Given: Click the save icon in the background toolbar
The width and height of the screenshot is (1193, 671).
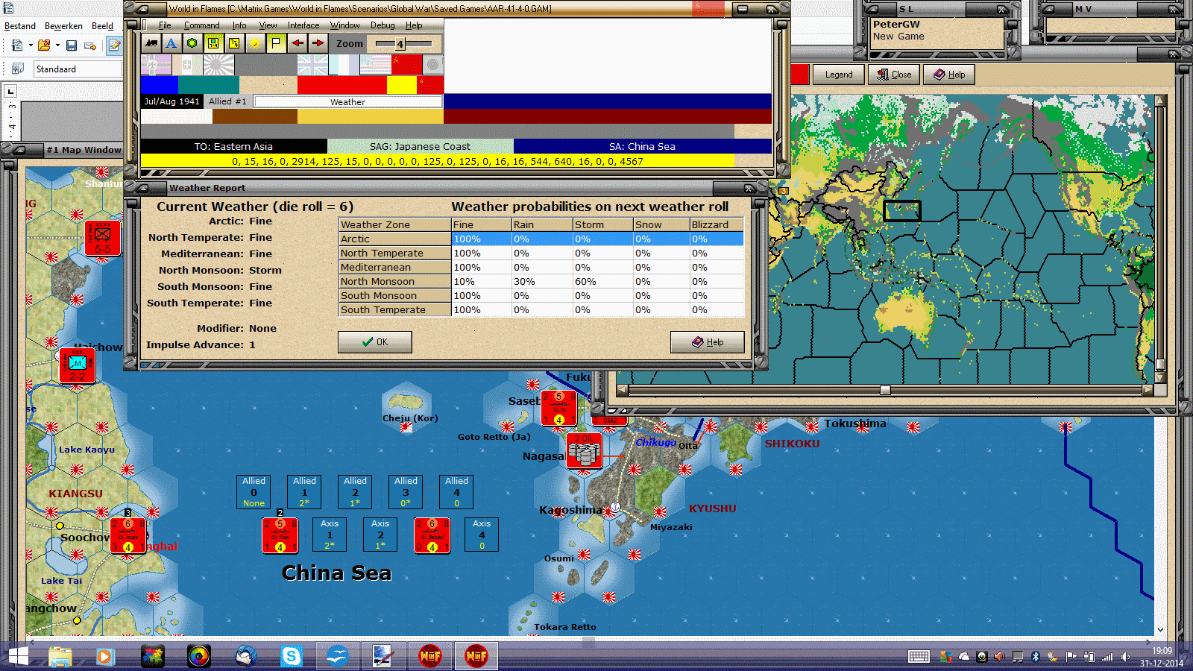Looking at the screenshot, I should coord(72,45).
